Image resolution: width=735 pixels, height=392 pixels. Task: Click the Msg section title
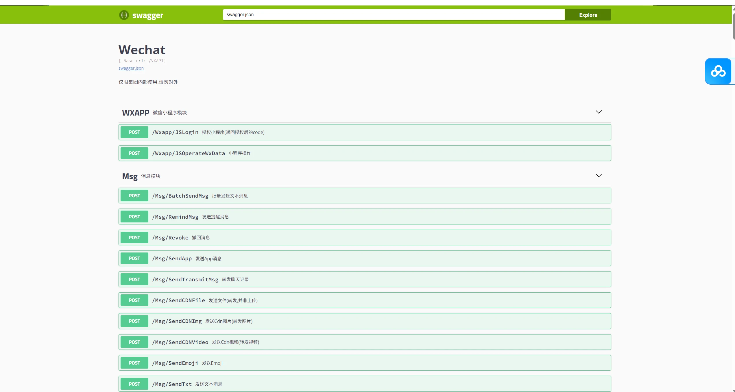[130, 176]
